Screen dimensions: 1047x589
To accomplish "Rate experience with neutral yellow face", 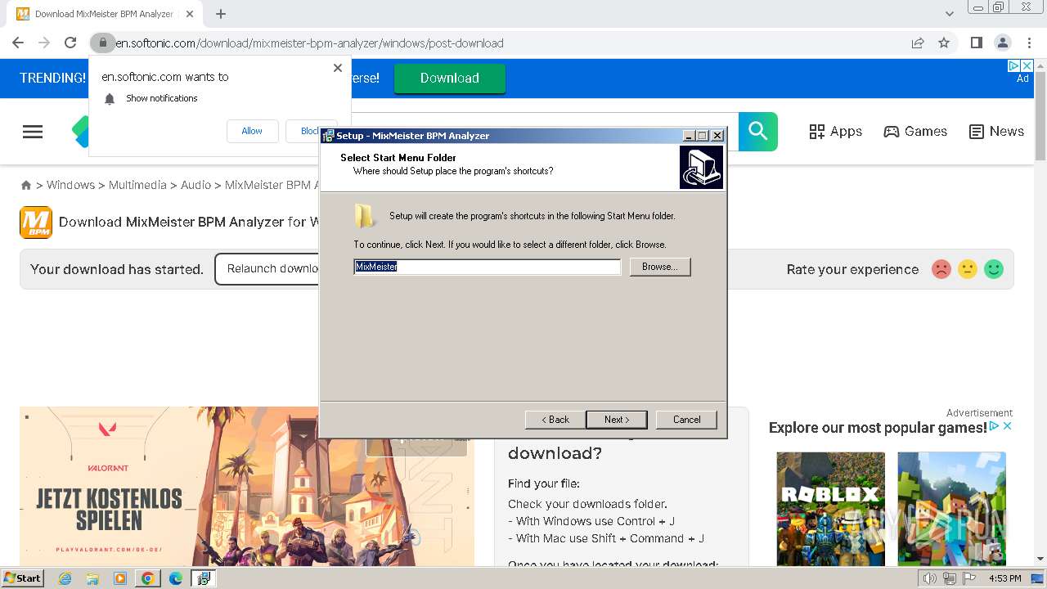I will coord(968,269).
